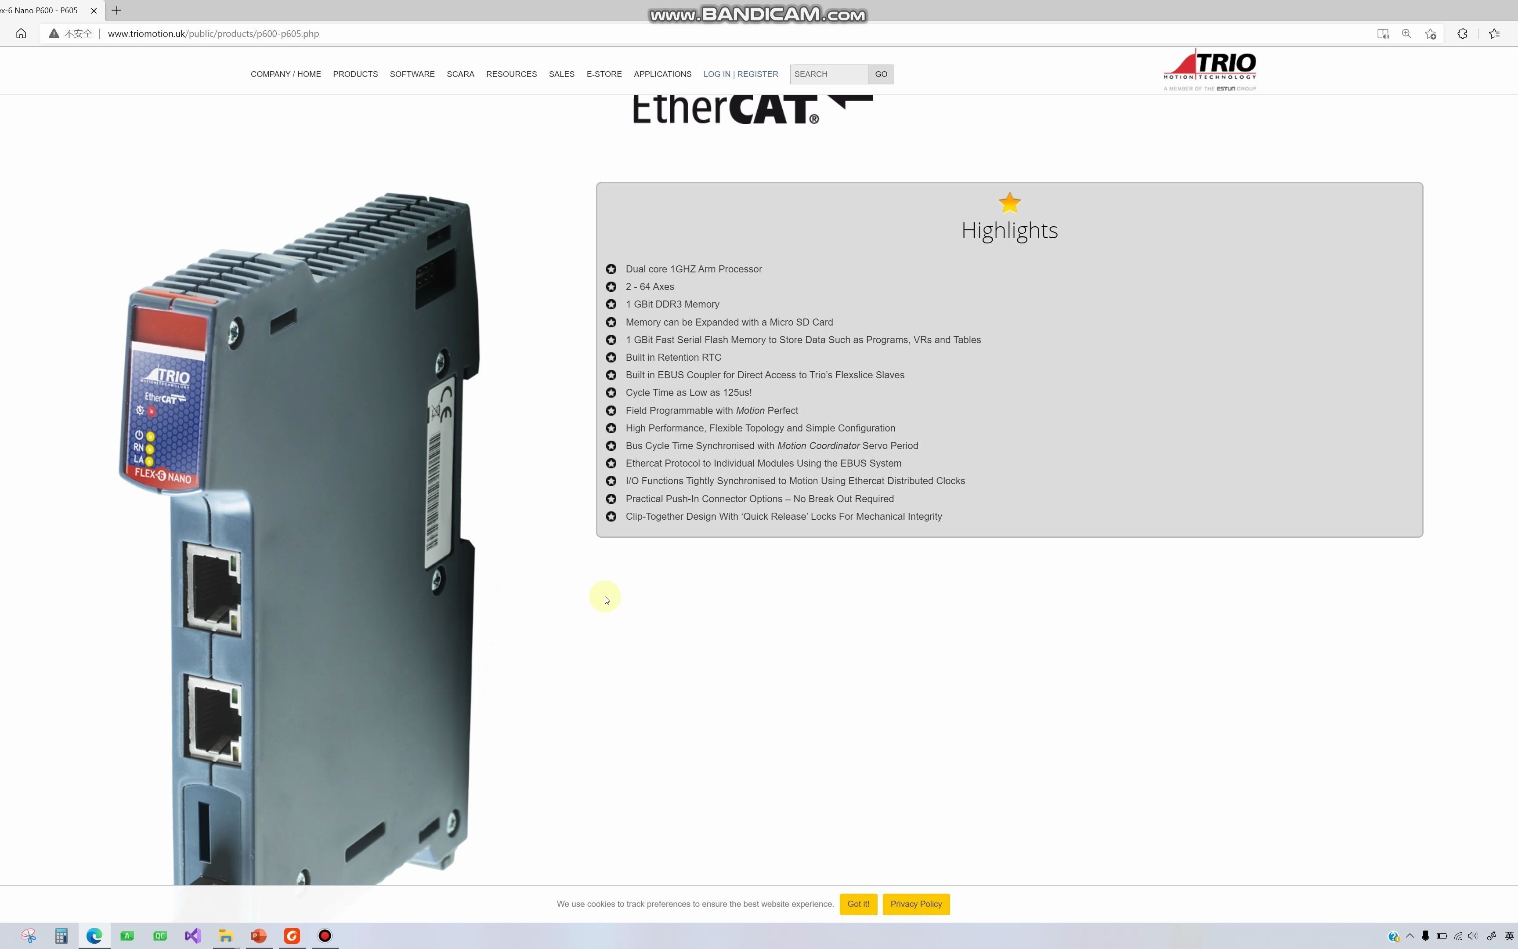This screenshot has height=949, width=1518.
Task: Click Privacy Policy button
Action: (916, 903)
